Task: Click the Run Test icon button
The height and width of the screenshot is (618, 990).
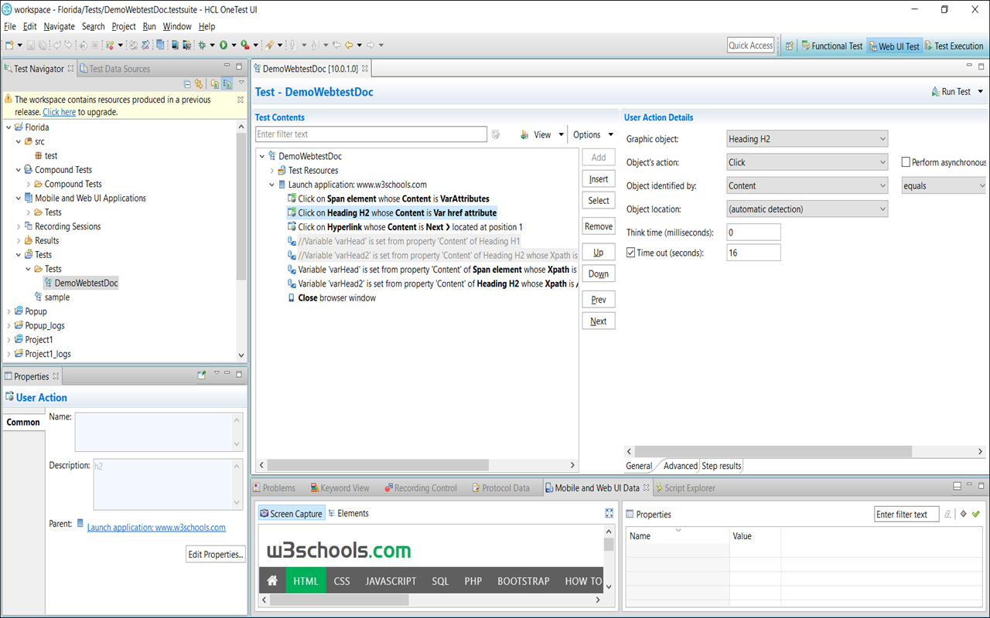Action: click(952, 91)
